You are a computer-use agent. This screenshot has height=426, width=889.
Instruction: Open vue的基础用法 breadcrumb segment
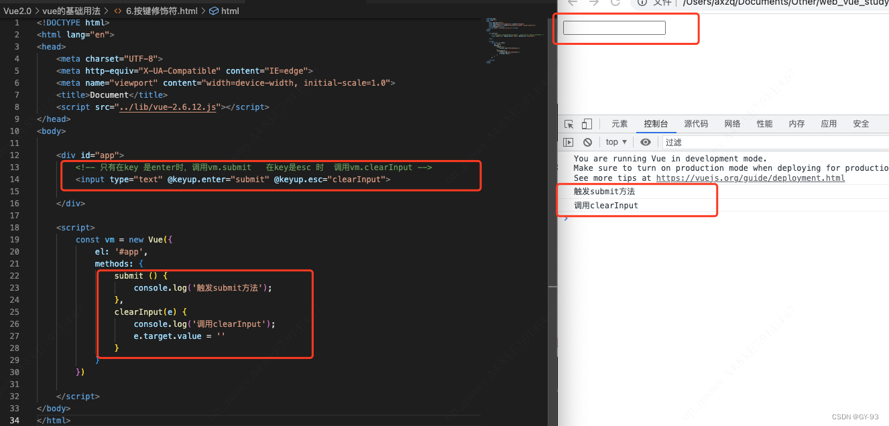pos(71,11)
